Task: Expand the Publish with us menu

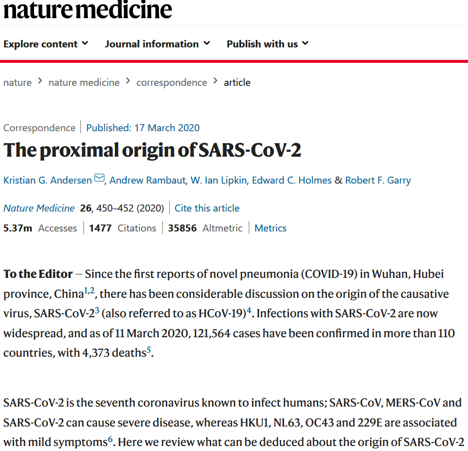Action: pyautogui.click(x=267, y=44)
